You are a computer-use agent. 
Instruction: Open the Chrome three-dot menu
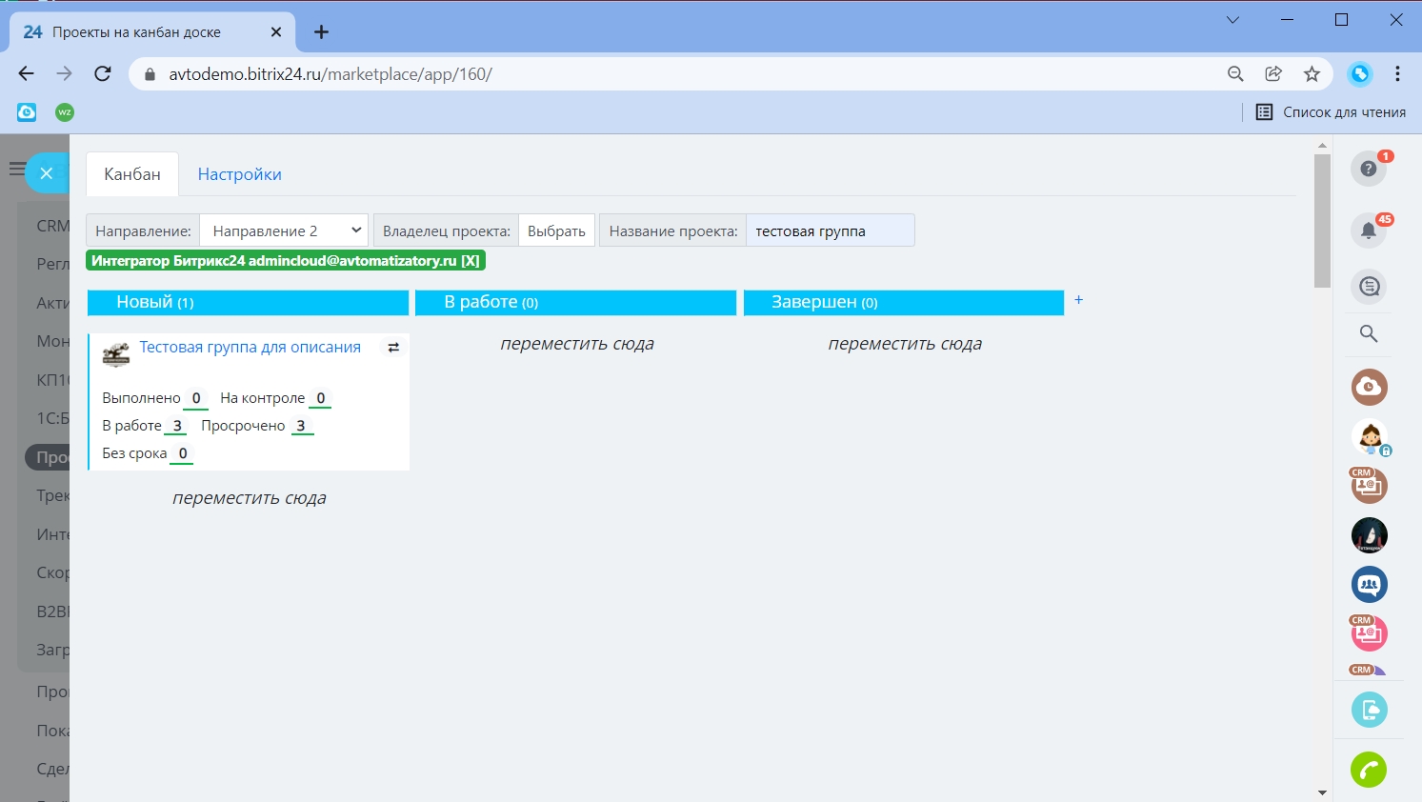(1397, 74)
